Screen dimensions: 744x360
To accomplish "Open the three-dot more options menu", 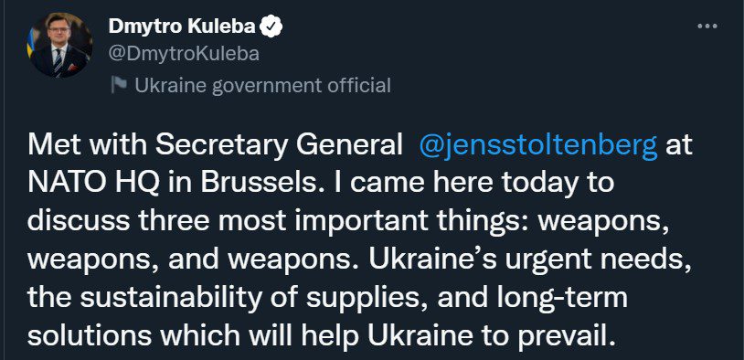I will point(707,27).
